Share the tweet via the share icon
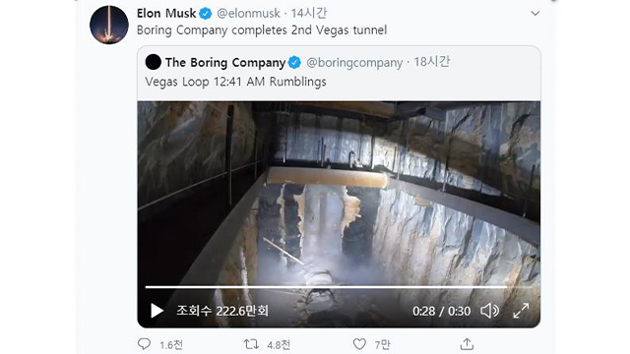630x354 pixels. tap(467, 344)
